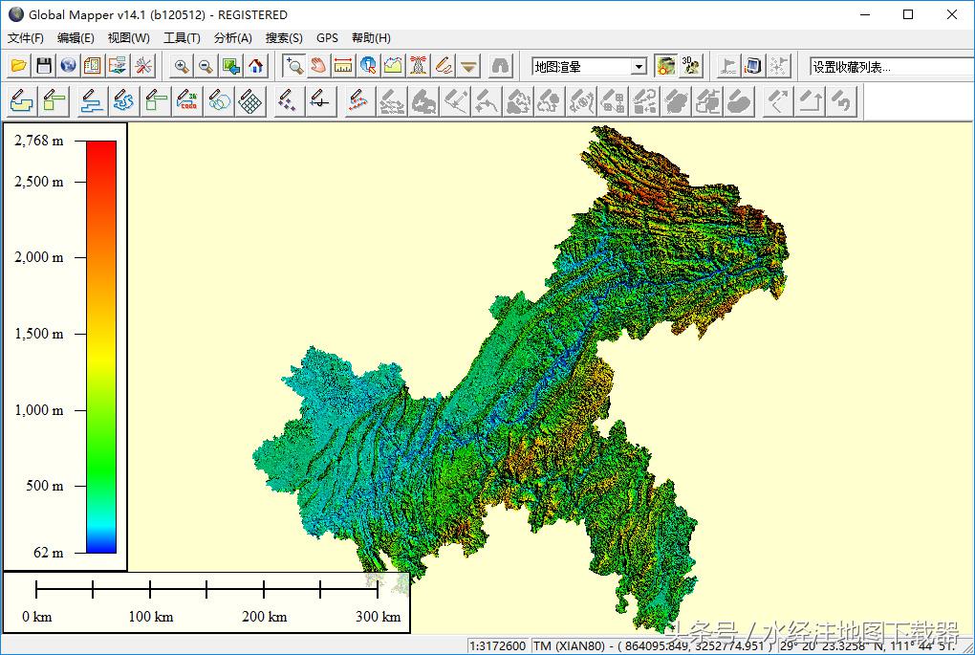Click the Home full view icon
This screenshot has width=975, height=655.
pos(255,66)
